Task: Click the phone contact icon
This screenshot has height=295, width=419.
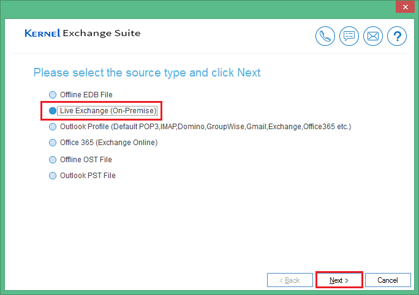Action: click(x=325, y=37)
